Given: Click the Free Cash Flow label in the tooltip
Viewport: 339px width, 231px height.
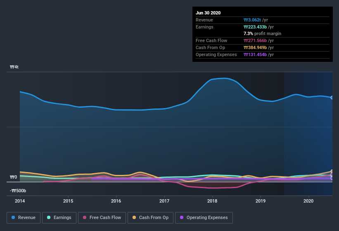Looking at the screenshot, I should [211, 40].
